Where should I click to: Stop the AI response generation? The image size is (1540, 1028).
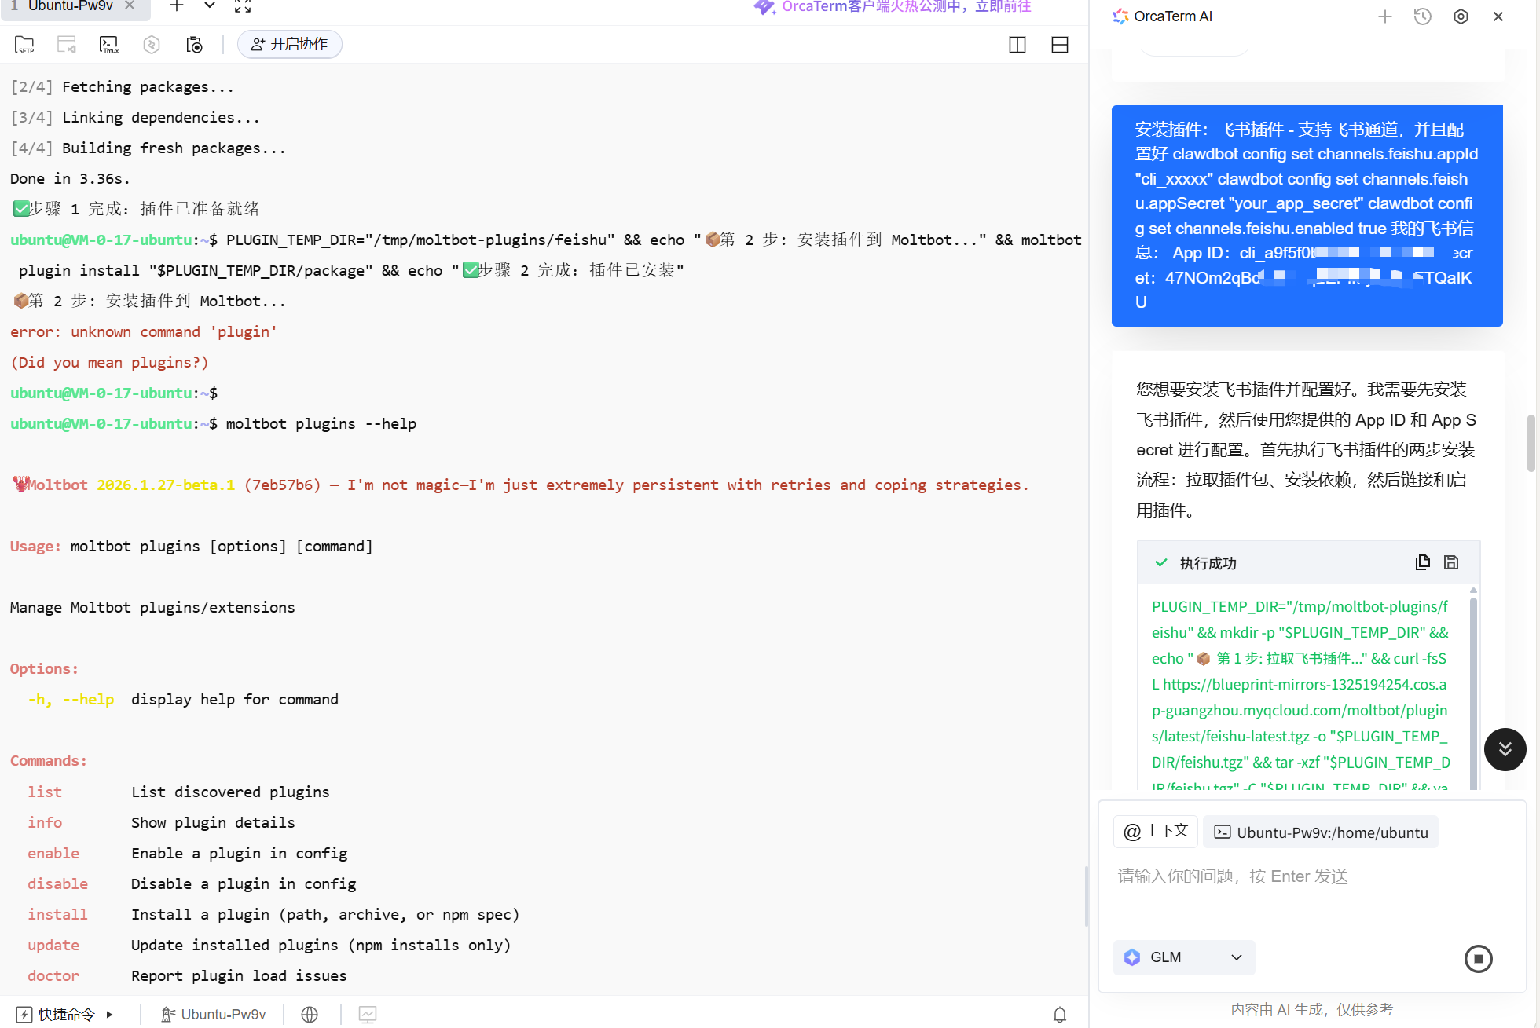pyautogui.click(x=1478, y=958)
